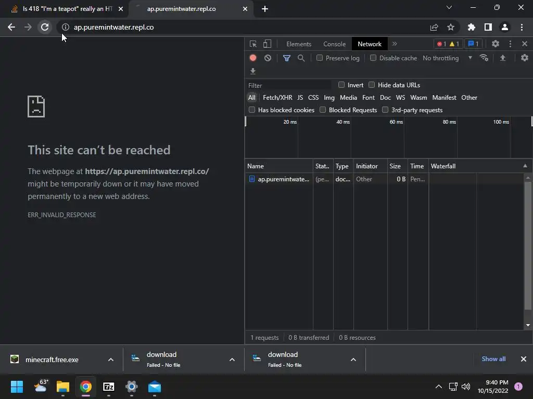Open a new browser tab

265,9
